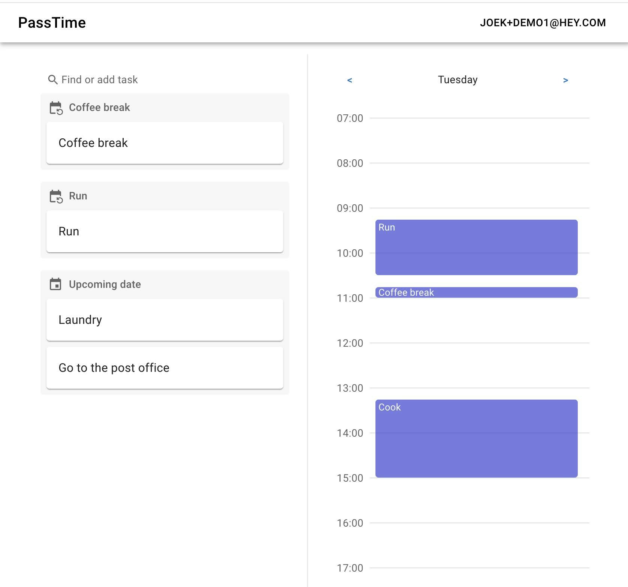Open the Coffee break task card
628x587 pixels.
[x=165, y=143]
